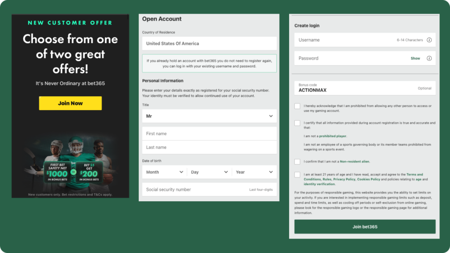Open the prohibited player link
Screen dimensions: 450x253
tap(333, 136)
